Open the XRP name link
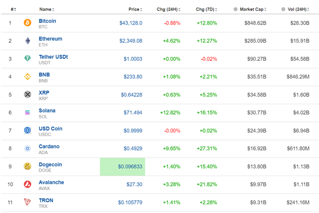 tap(44, 93)
